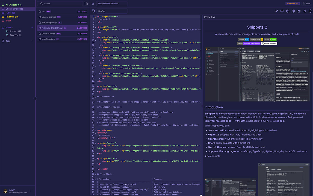Toggle favorite star beside snippet title
The image size is (313, 196).
click(93, 4)
